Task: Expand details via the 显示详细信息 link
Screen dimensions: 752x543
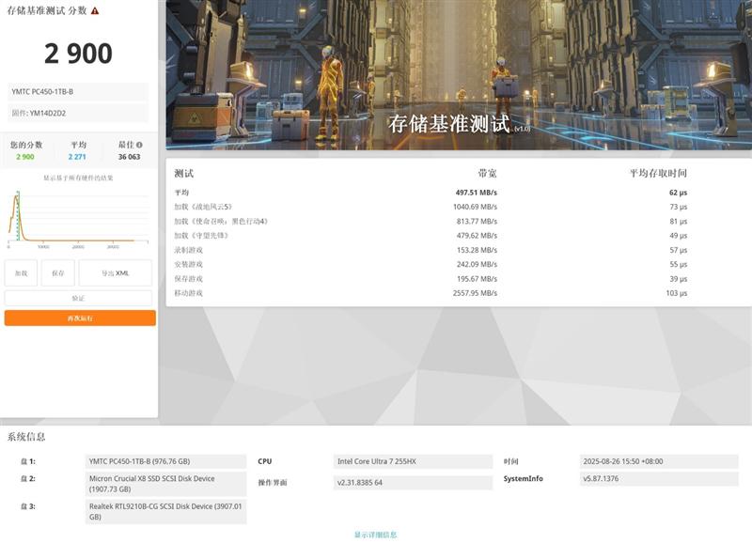Action: [x=375, y=535]
